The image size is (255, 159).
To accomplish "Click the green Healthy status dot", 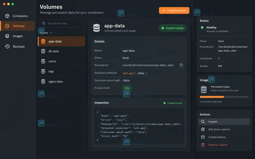I will pyautogui.click(x=202, y=27).
